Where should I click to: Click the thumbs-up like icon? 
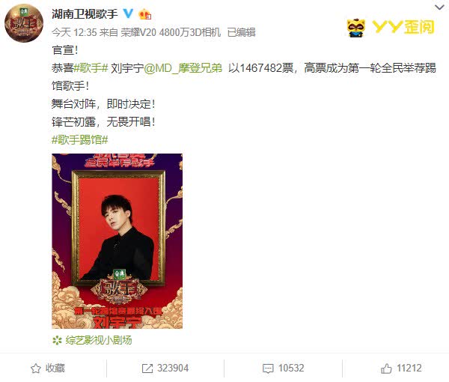[x=386, y=369]
